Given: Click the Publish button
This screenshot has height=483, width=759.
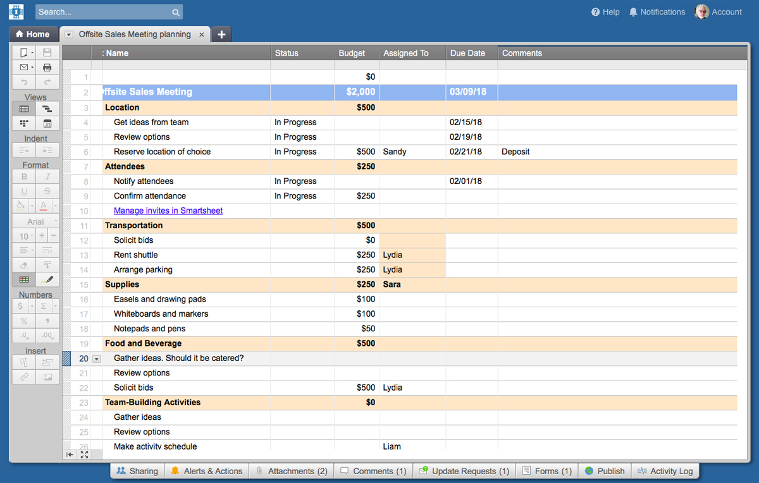Looking at the screenshot, I should click(604, 470).
